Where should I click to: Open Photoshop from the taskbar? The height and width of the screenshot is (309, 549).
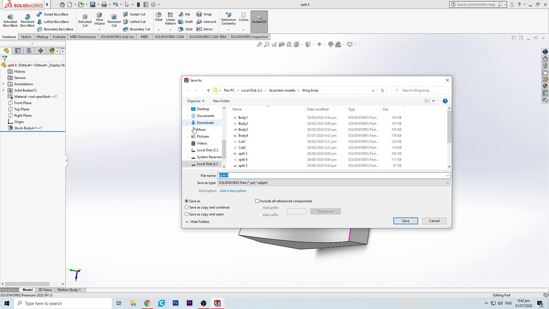pyautogui.click(x=176, y=303)
